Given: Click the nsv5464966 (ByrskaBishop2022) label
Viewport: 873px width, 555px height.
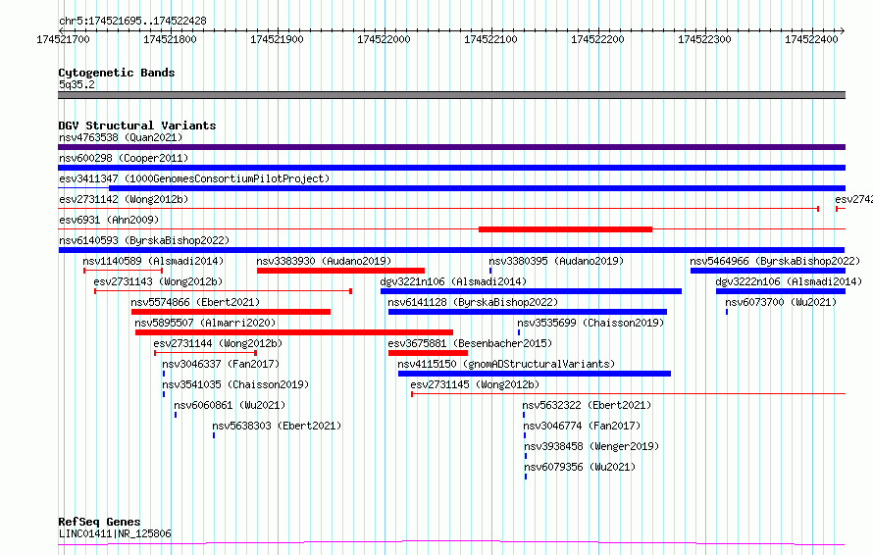Looking at the screenshot, I should 775,261.
